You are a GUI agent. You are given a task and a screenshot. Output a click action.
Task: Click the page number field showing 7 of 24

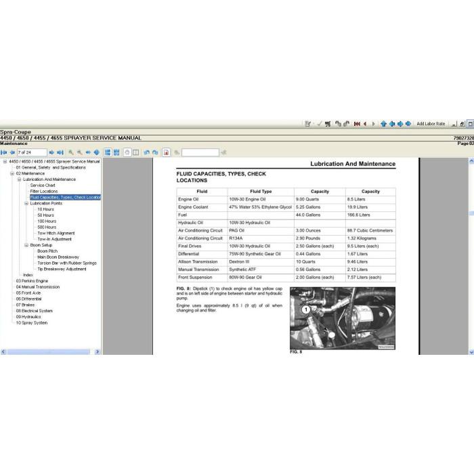pos(32,152)
